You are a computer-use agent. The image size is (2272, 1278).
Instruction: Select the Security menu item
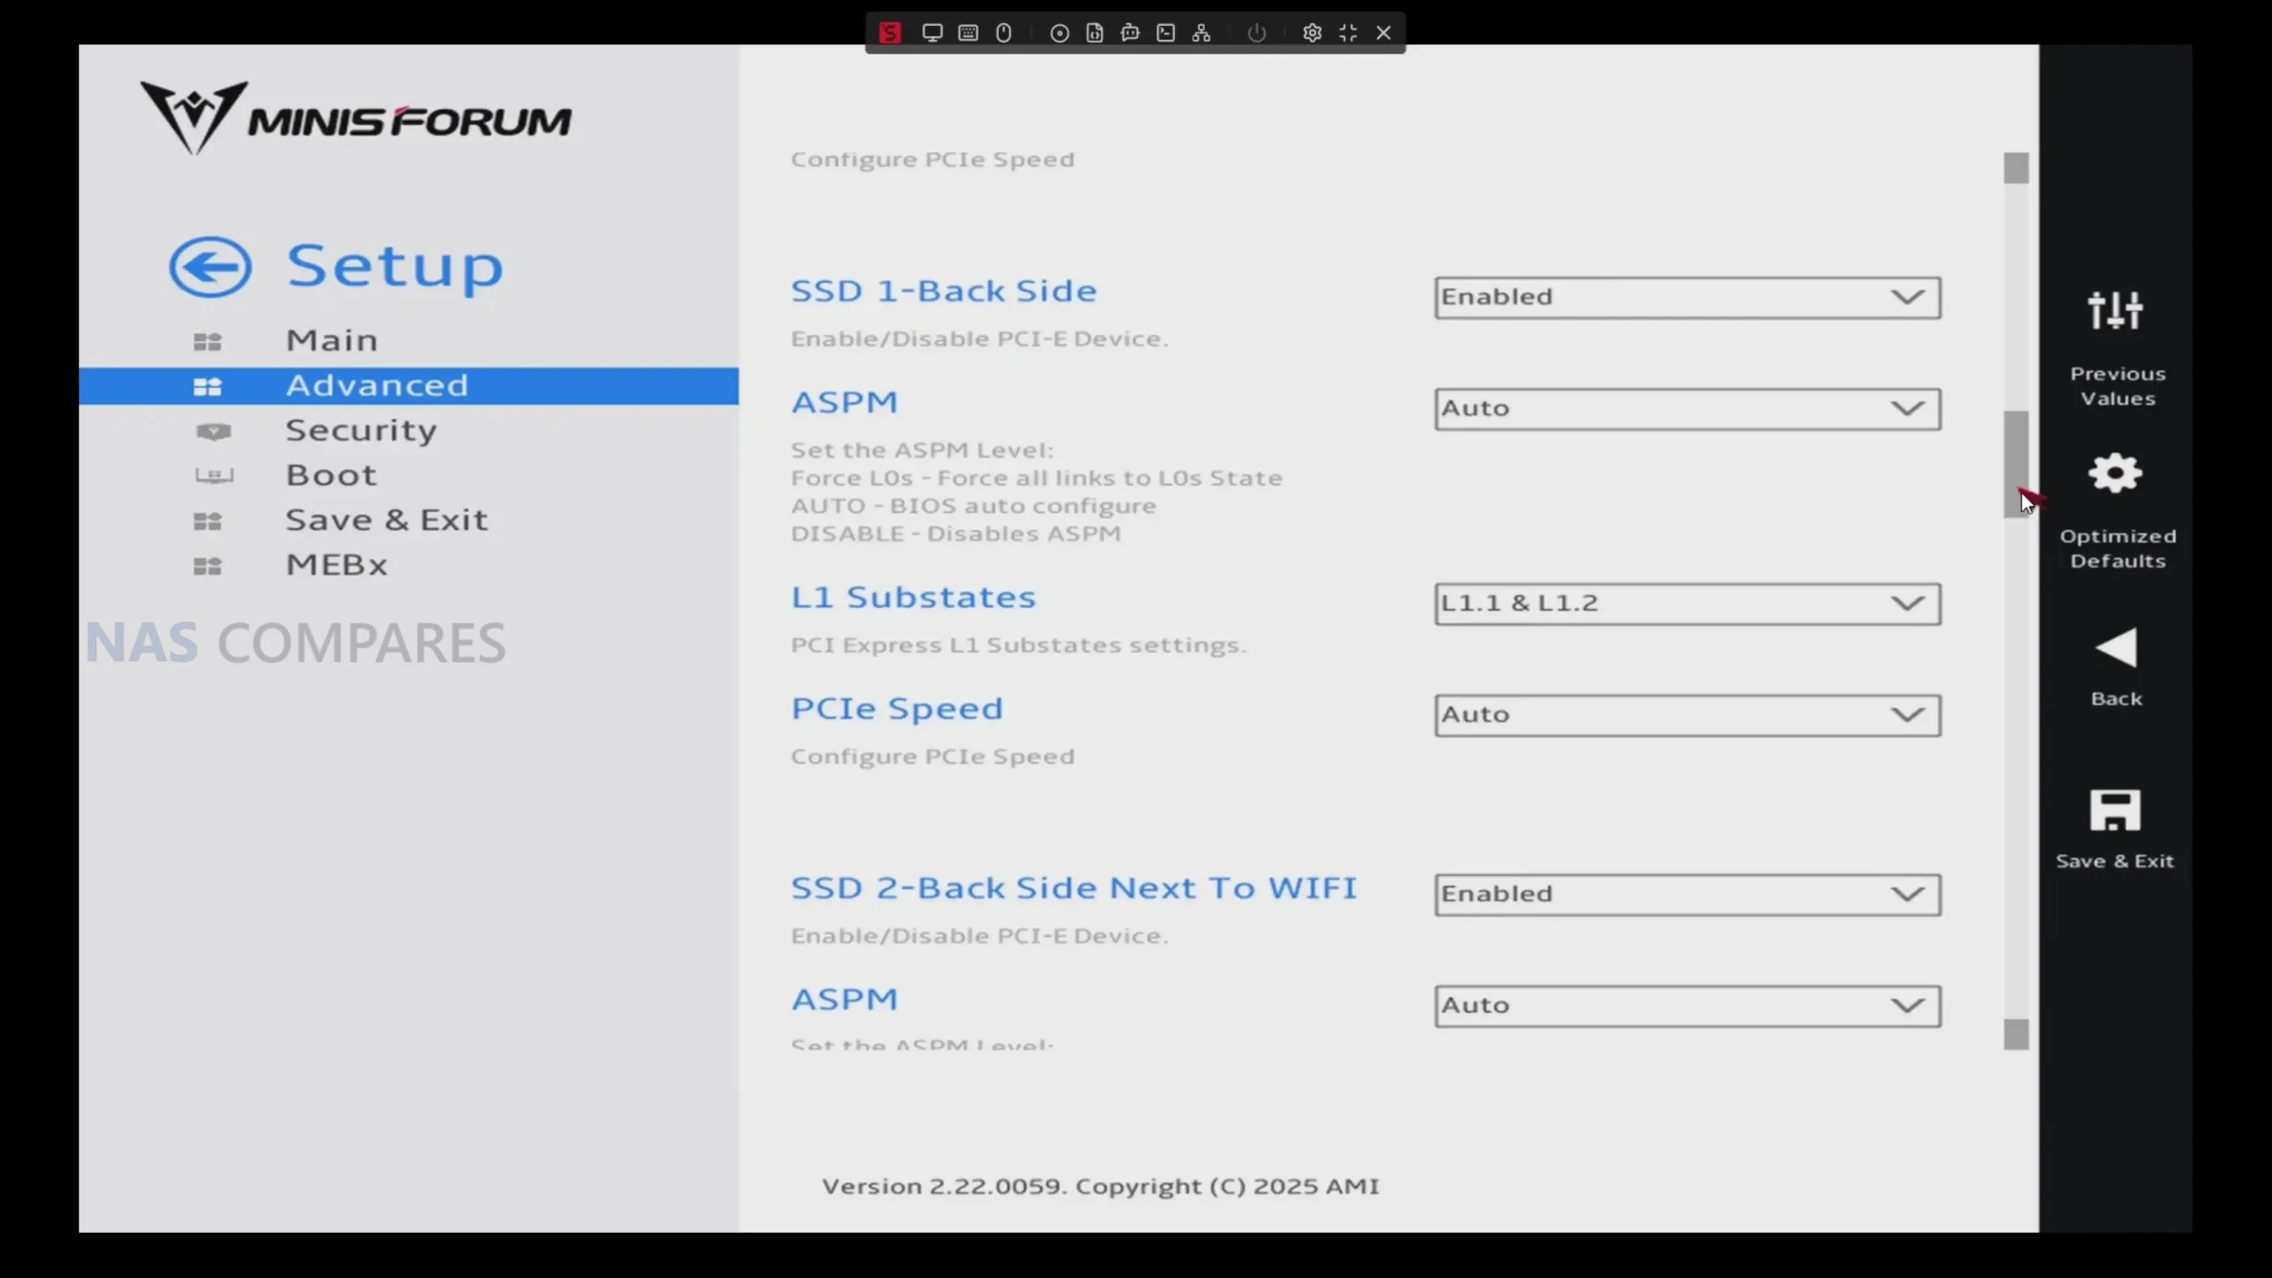pos(360,430)
